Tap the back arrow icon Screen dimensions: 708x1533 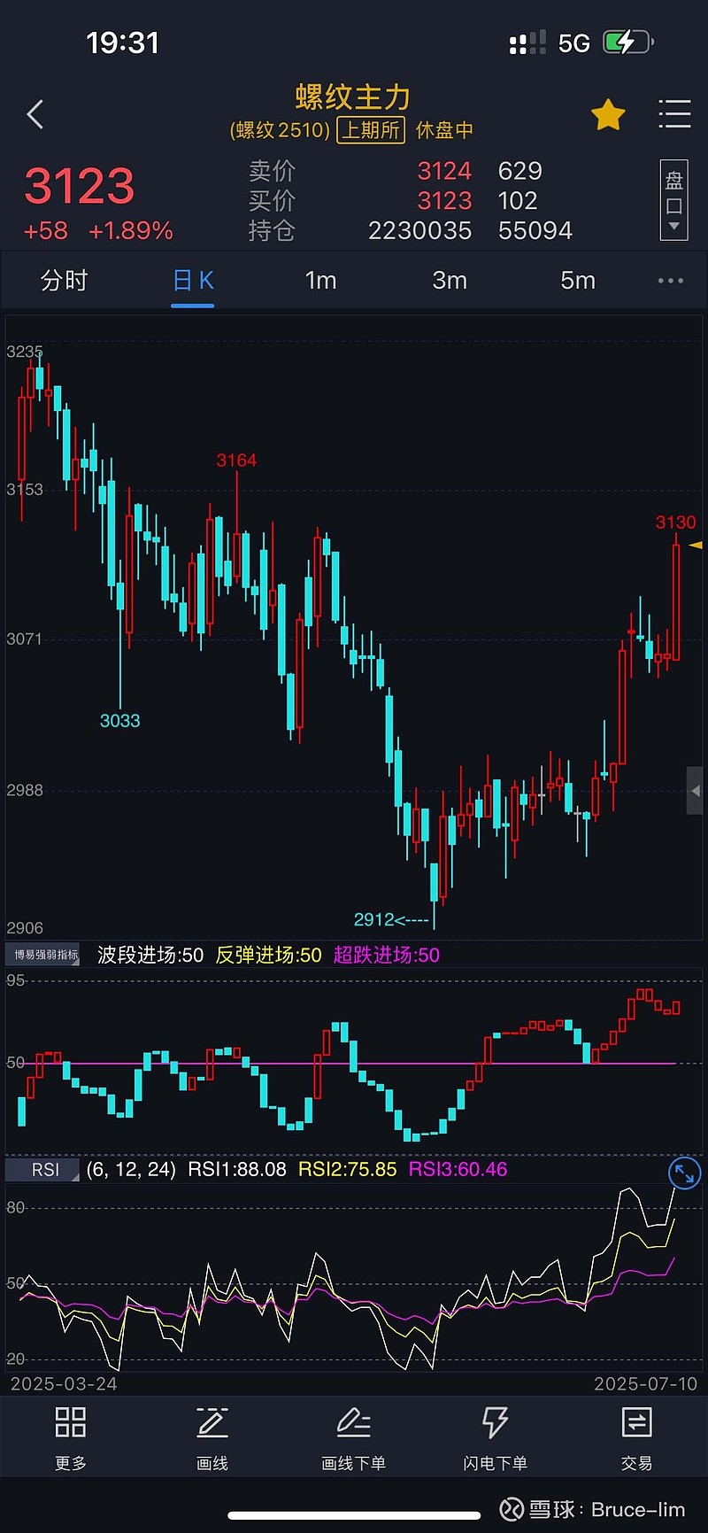pyautogui.click(x=35, y=114)
